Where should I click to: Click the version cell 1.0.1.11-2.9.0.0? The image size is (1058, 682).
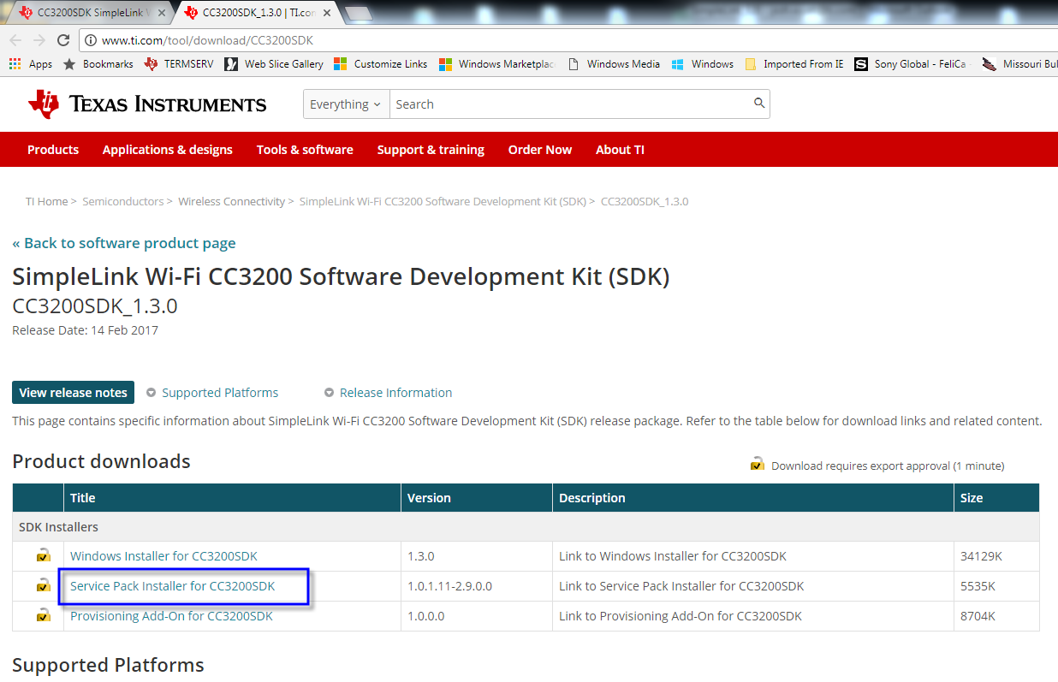pyautogui.click(x=449, y=586)
